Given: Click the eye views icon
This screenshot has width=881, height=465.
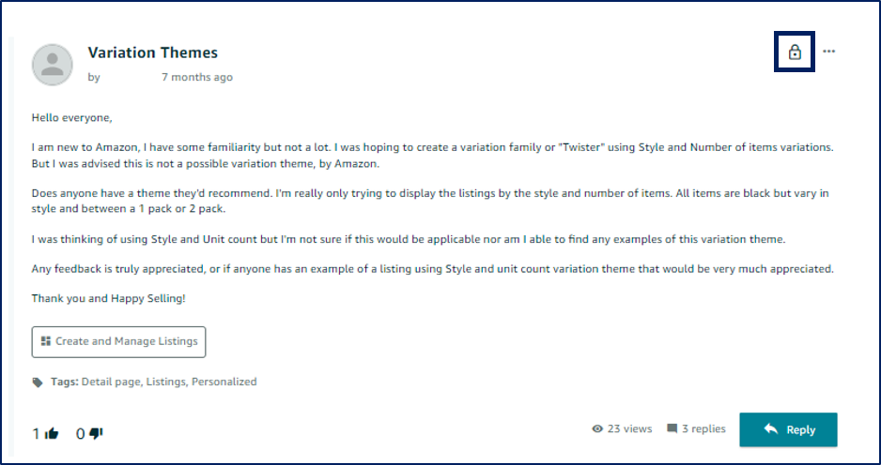Looking at the screenshot, I should click(x=597, y=428).
